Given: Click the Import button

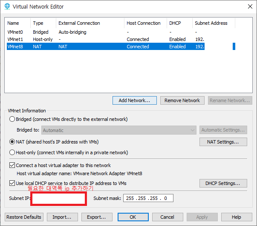Looking at the screenshot, I should (x=62, y=217).
